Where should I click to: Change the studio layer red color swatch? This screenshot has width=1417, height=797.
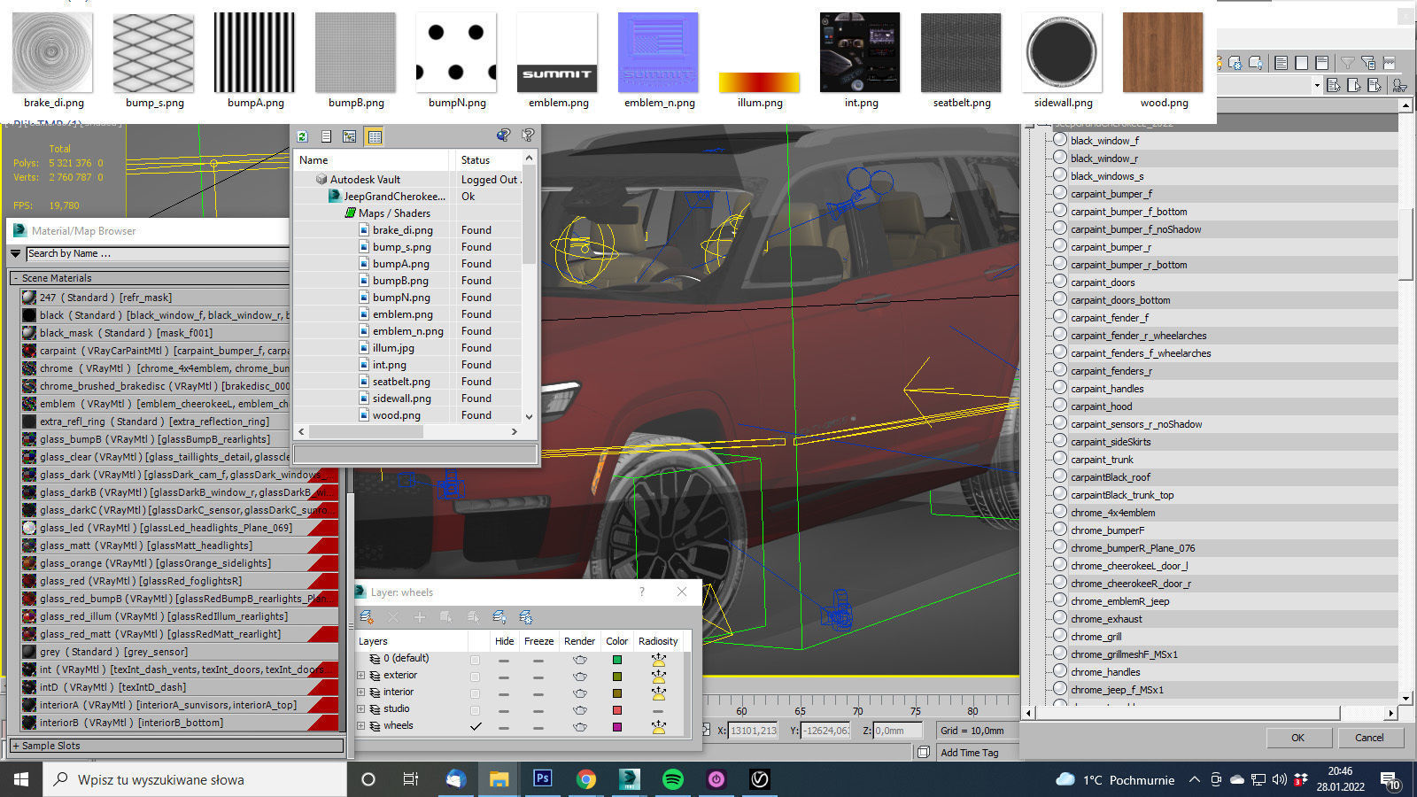pyautogui.click(x=617, y=710)
